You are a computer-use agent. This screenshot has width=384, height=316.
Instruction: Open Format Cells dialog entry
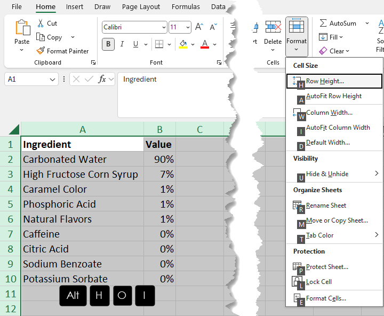point(334,298)
